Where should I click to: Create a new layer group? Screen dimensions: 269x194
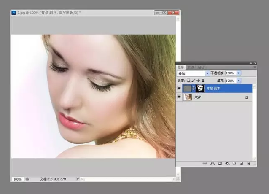click(x=234, y=163)
